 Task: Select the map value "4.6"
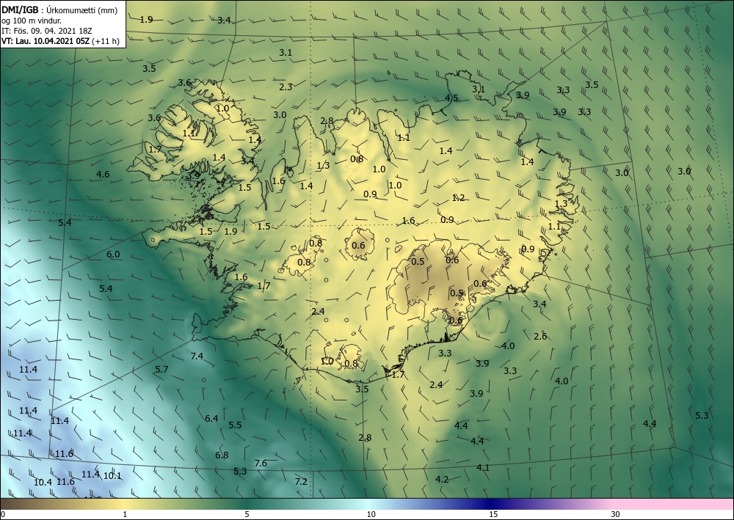point(103,175)
